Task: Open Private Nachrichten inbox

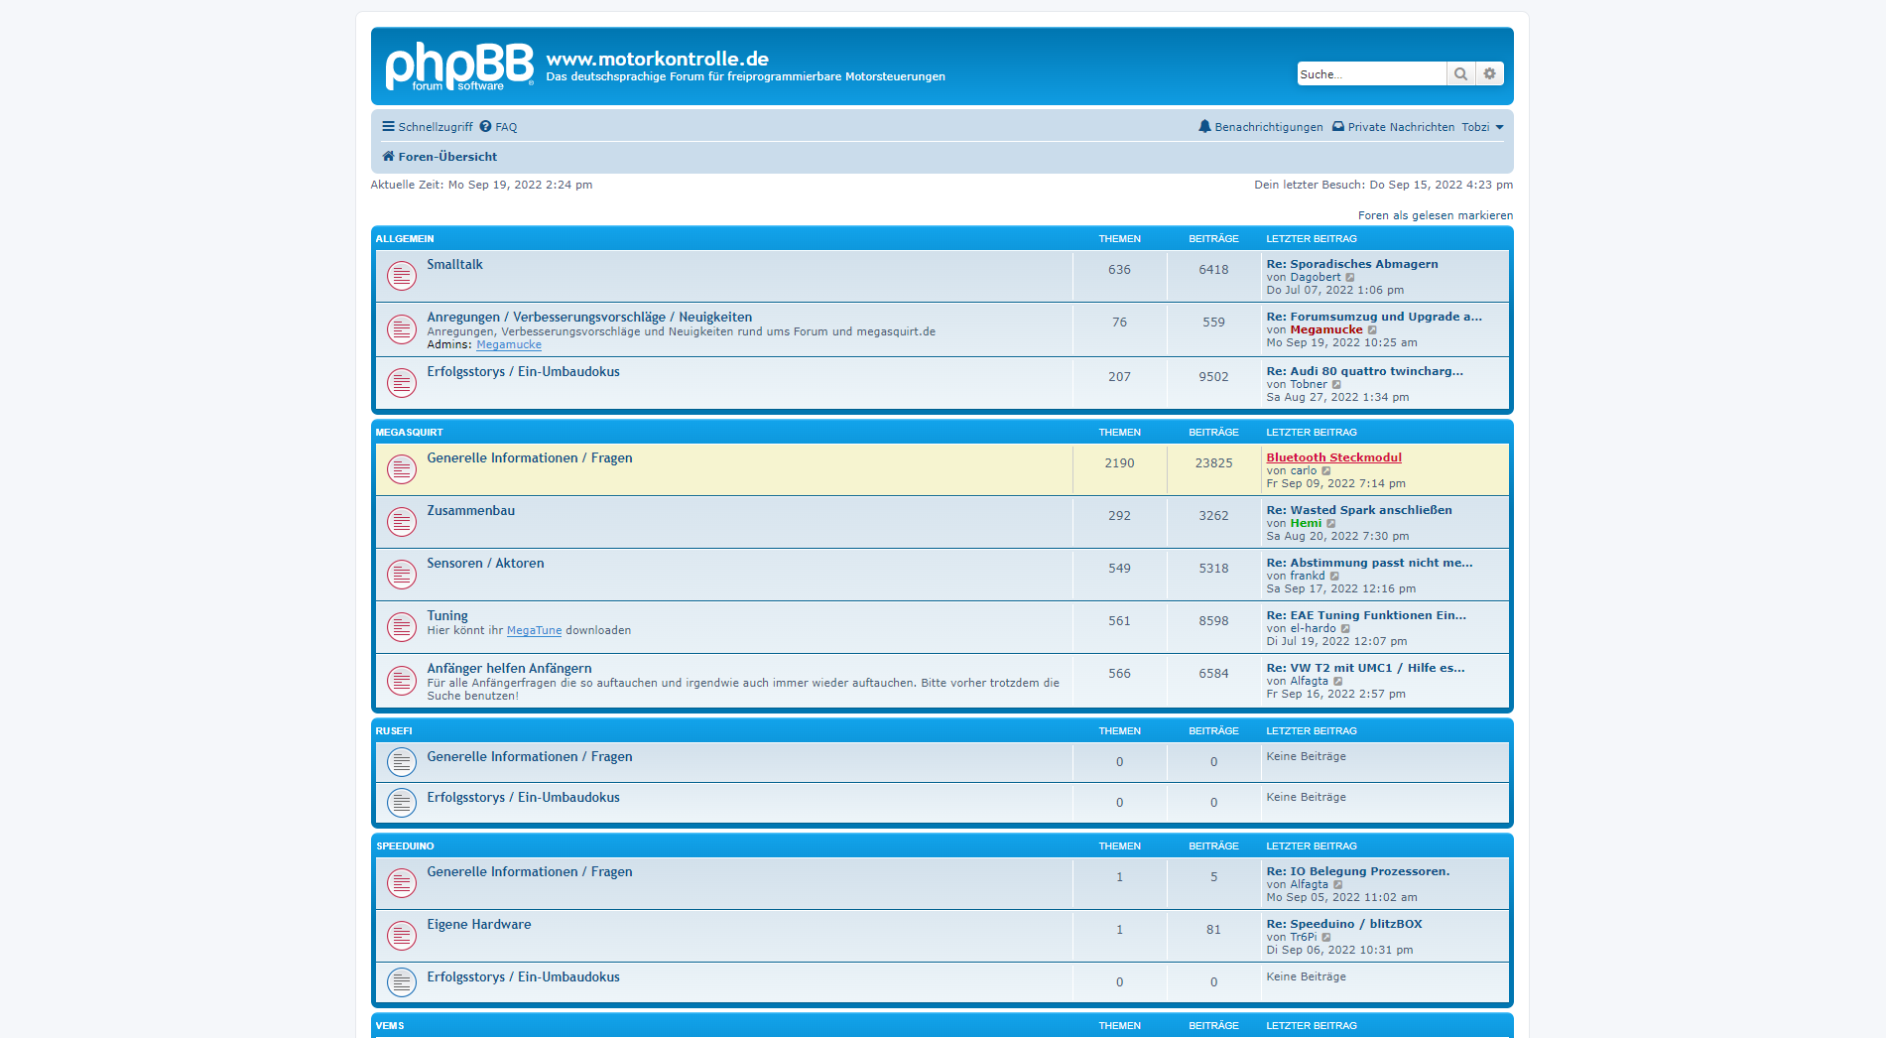Action: tap(1393, 127)
